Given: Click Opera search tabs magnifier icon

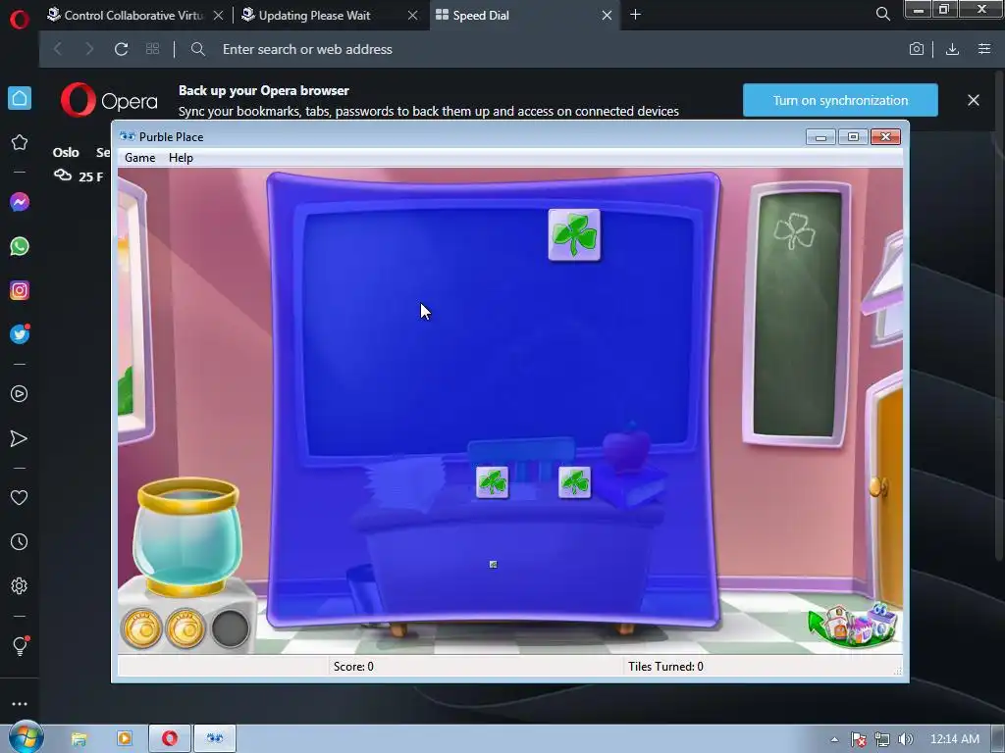Looking at the screenshot, I should (x=882, y=14).
